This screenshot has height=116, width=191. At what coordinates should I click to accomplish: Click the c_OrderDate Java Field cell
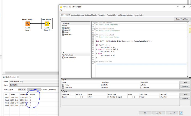pyautogui.click(x=160, y=87)
